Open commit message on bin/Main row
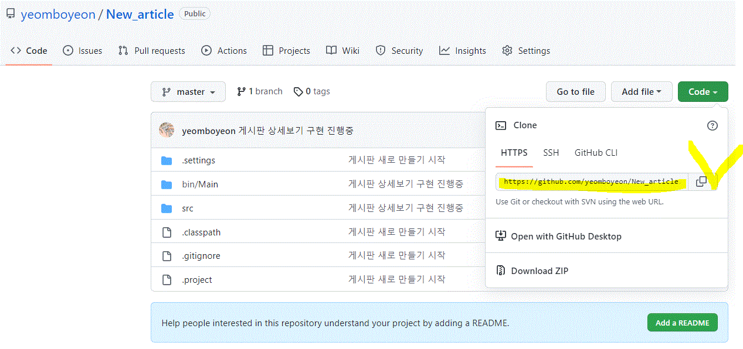This screenshot has height=349, width=743. click(x=406, y=184)
